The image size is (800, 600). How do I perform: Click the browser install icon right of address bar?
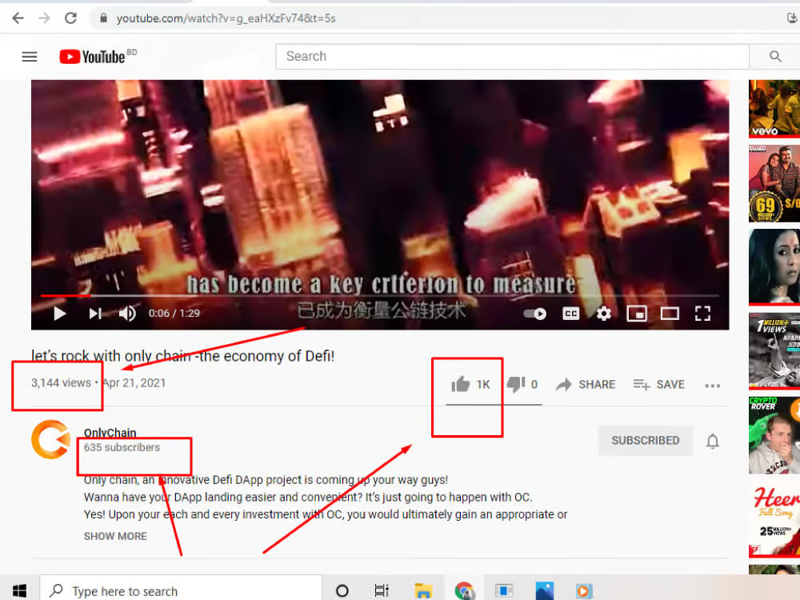click(x=792, y=18)
